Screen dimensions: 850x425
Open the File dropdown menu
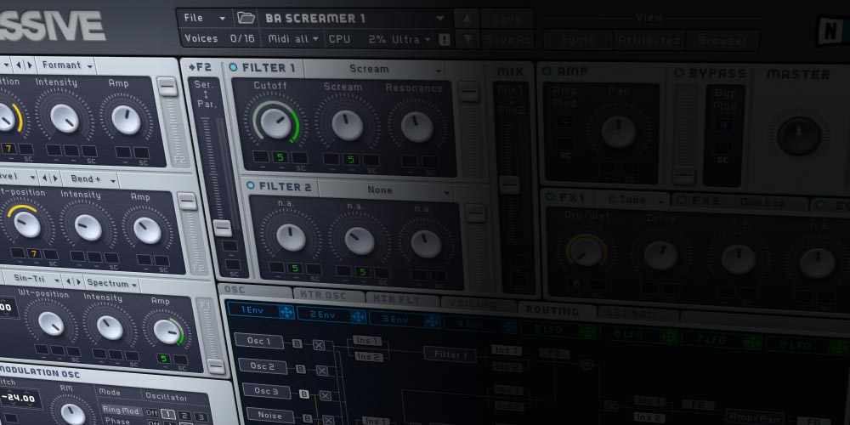(204, 18)
